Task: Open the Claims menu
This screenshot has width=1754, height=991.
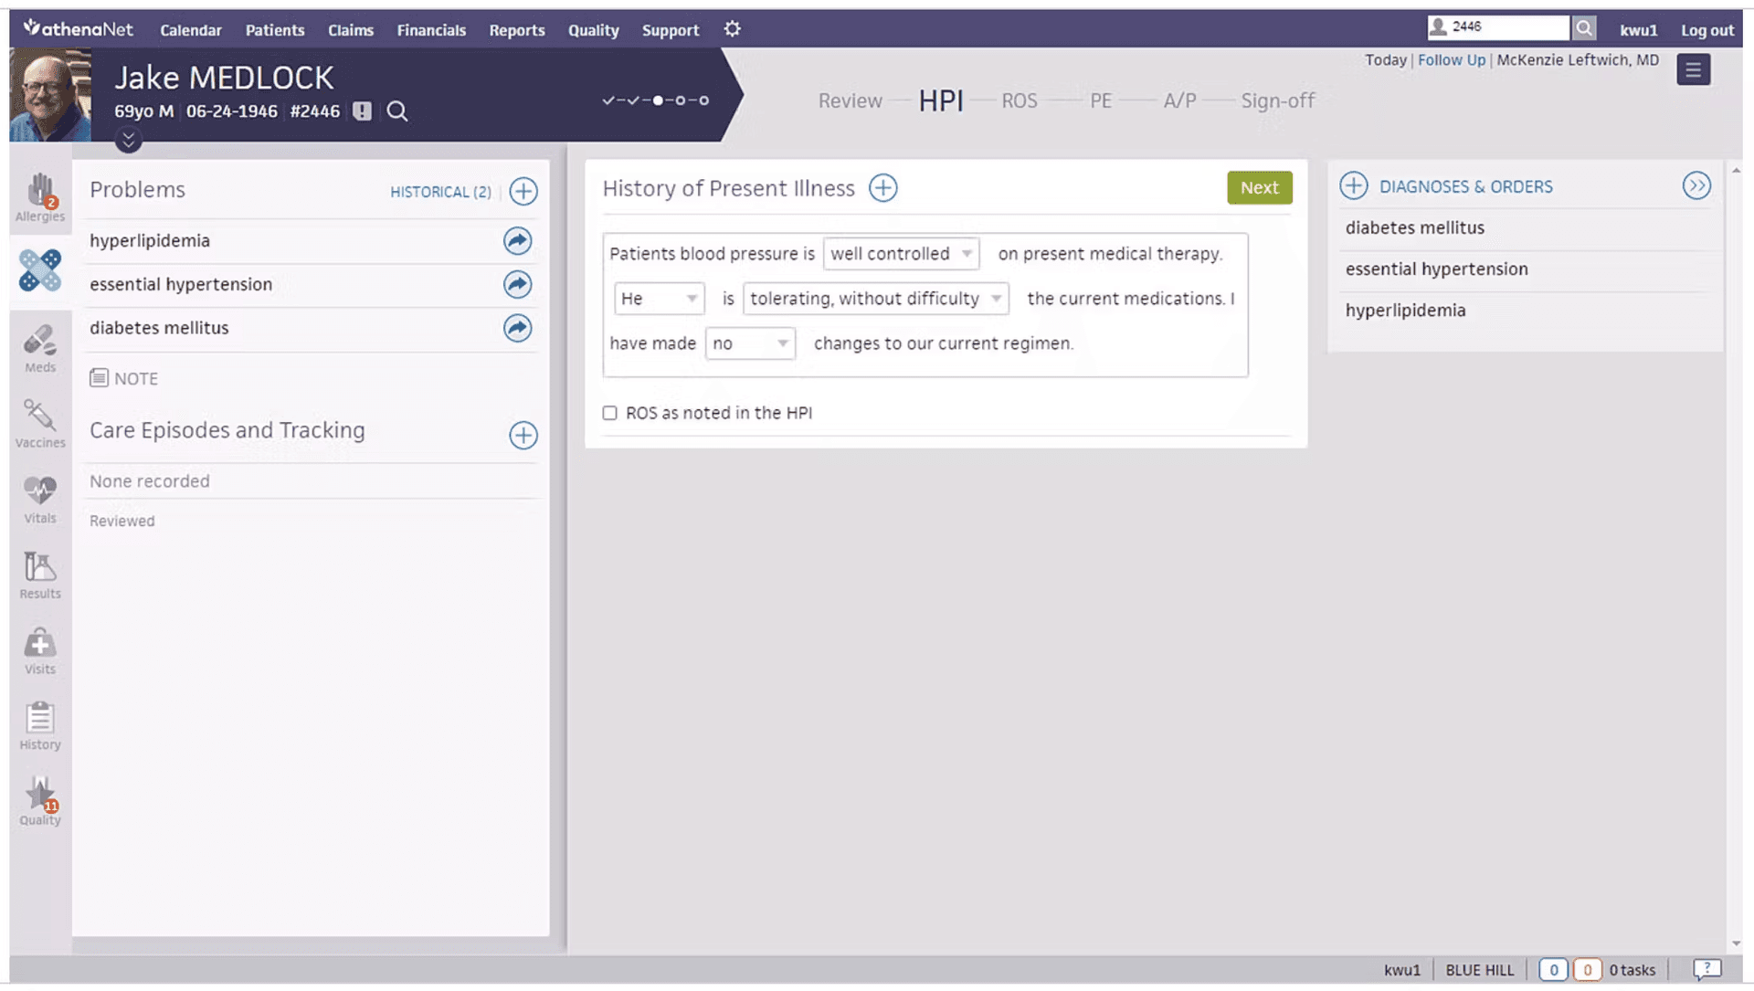Action: pyautogui.click(x=351, y=30)
